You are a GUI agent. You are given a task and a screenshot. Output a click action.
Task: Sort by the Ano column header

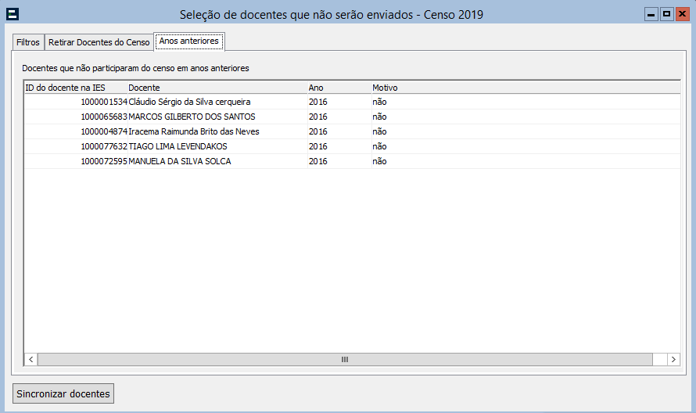(316, 88)
